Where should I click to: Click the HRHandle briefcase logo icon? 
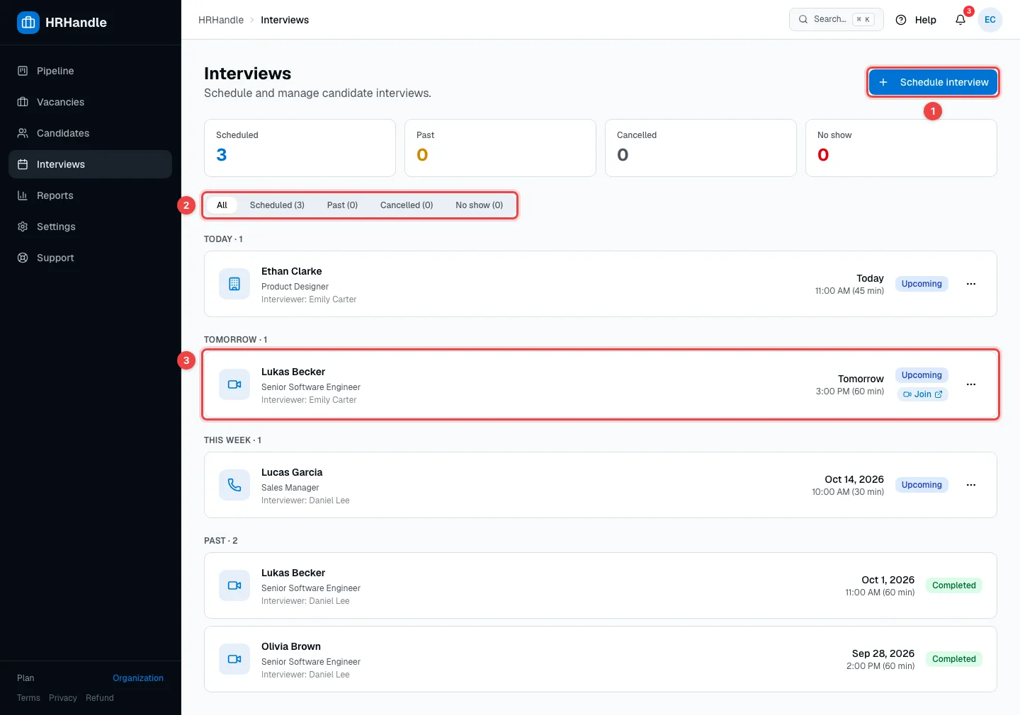pyautogui.click(x=28, y=23)
